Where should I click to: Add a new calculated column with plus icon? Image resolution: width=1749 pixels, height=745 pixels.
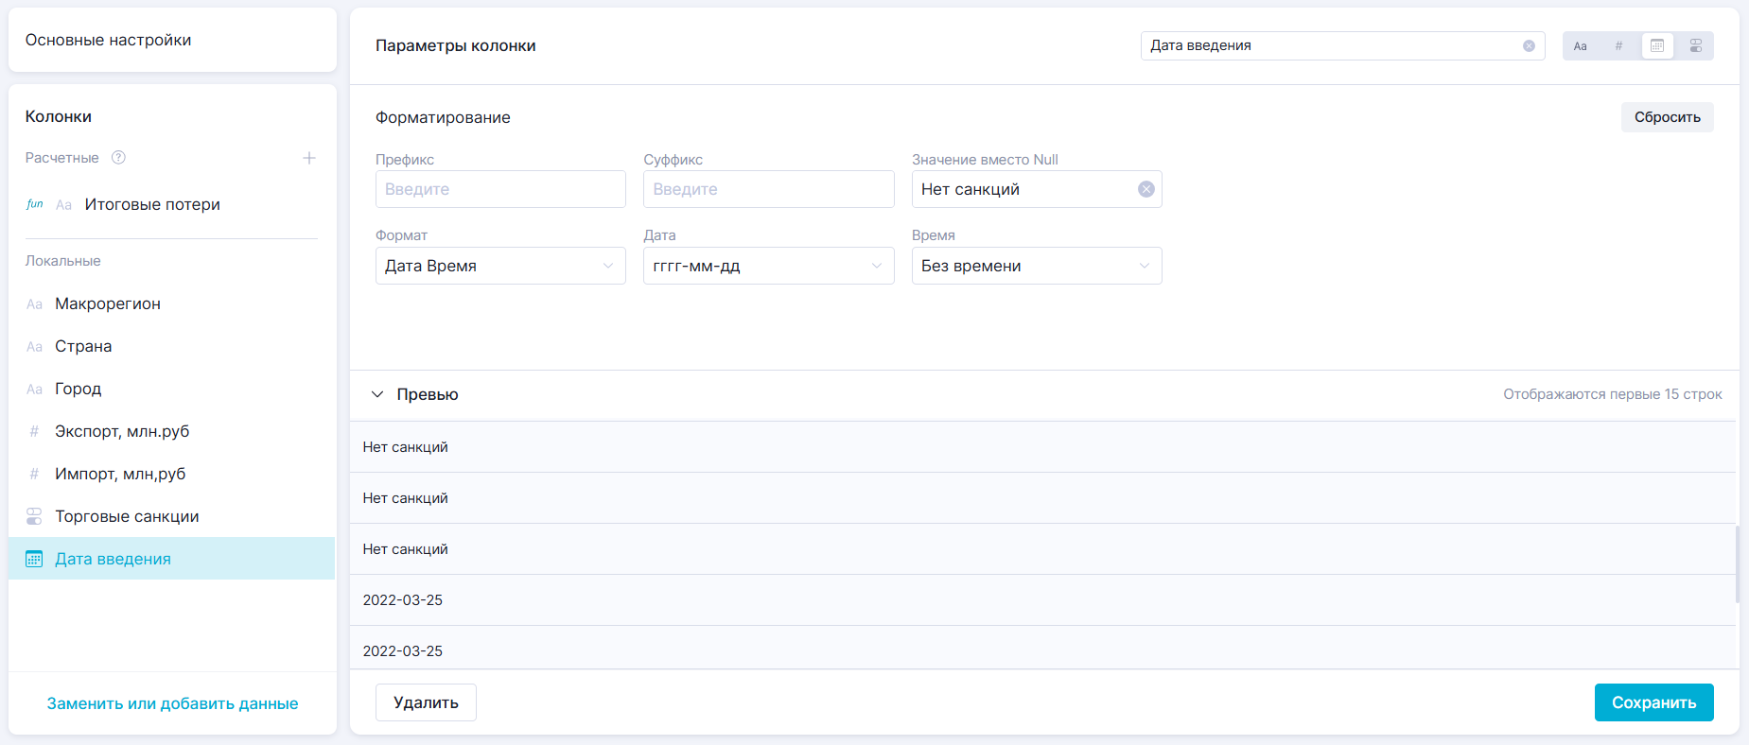(x=308, y=158)
